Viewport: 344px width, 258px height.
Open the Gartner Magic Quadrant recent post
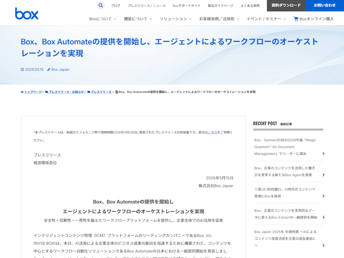click(285, 147)
